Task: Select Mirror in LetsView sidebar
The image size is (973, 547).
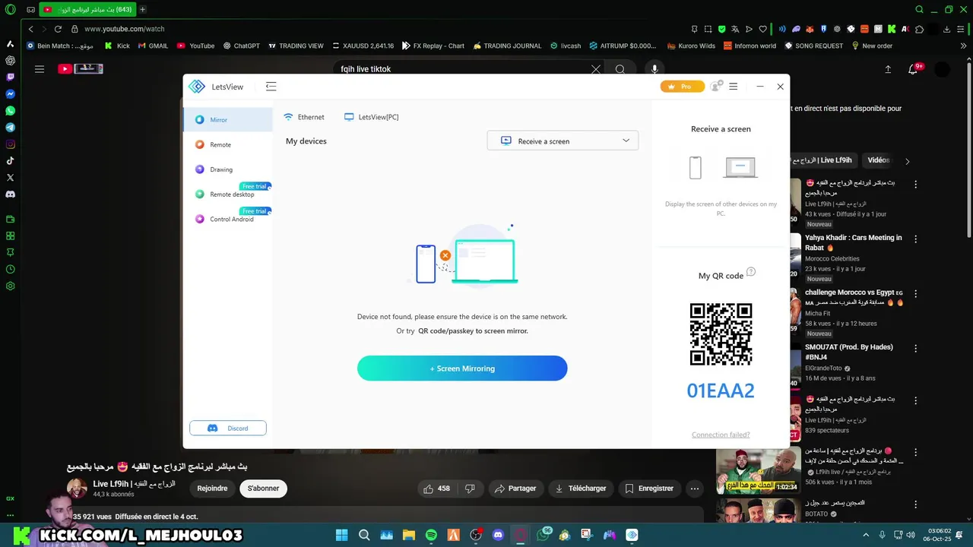Action: pyautogui.click(x=227, y=119)
